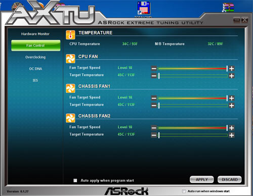Click the CPU Temperature value 34C / 93F

[x=130, y=44]
